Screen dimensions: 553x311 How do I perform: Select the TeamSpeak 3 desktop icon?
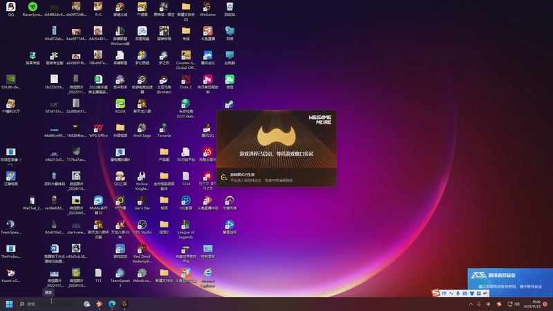point(120,278)
